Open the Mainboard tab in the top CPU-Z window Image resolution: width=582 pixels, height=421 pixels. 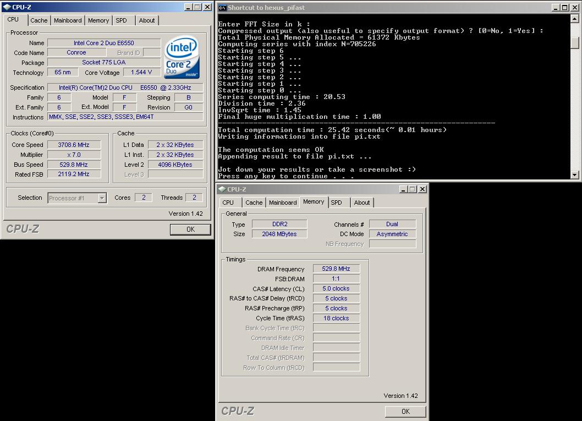coord(68,20)
